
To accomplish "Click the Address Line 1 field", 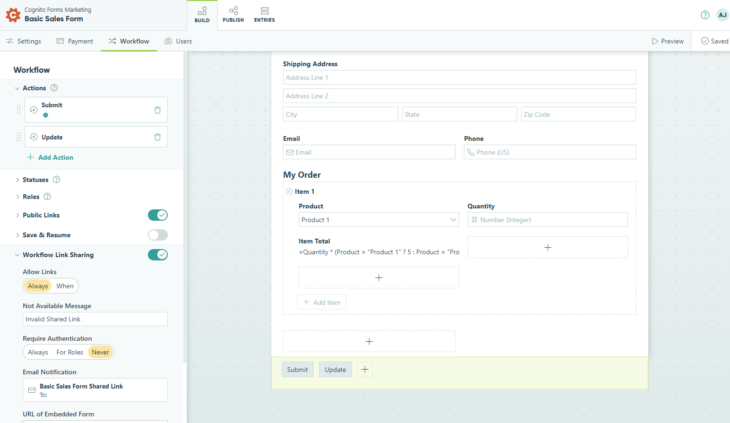I will point(460,78).
